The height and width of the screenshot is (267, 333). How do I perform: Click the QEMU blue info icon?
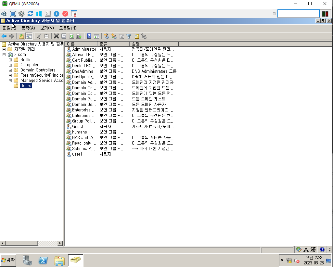coord(57,14)
